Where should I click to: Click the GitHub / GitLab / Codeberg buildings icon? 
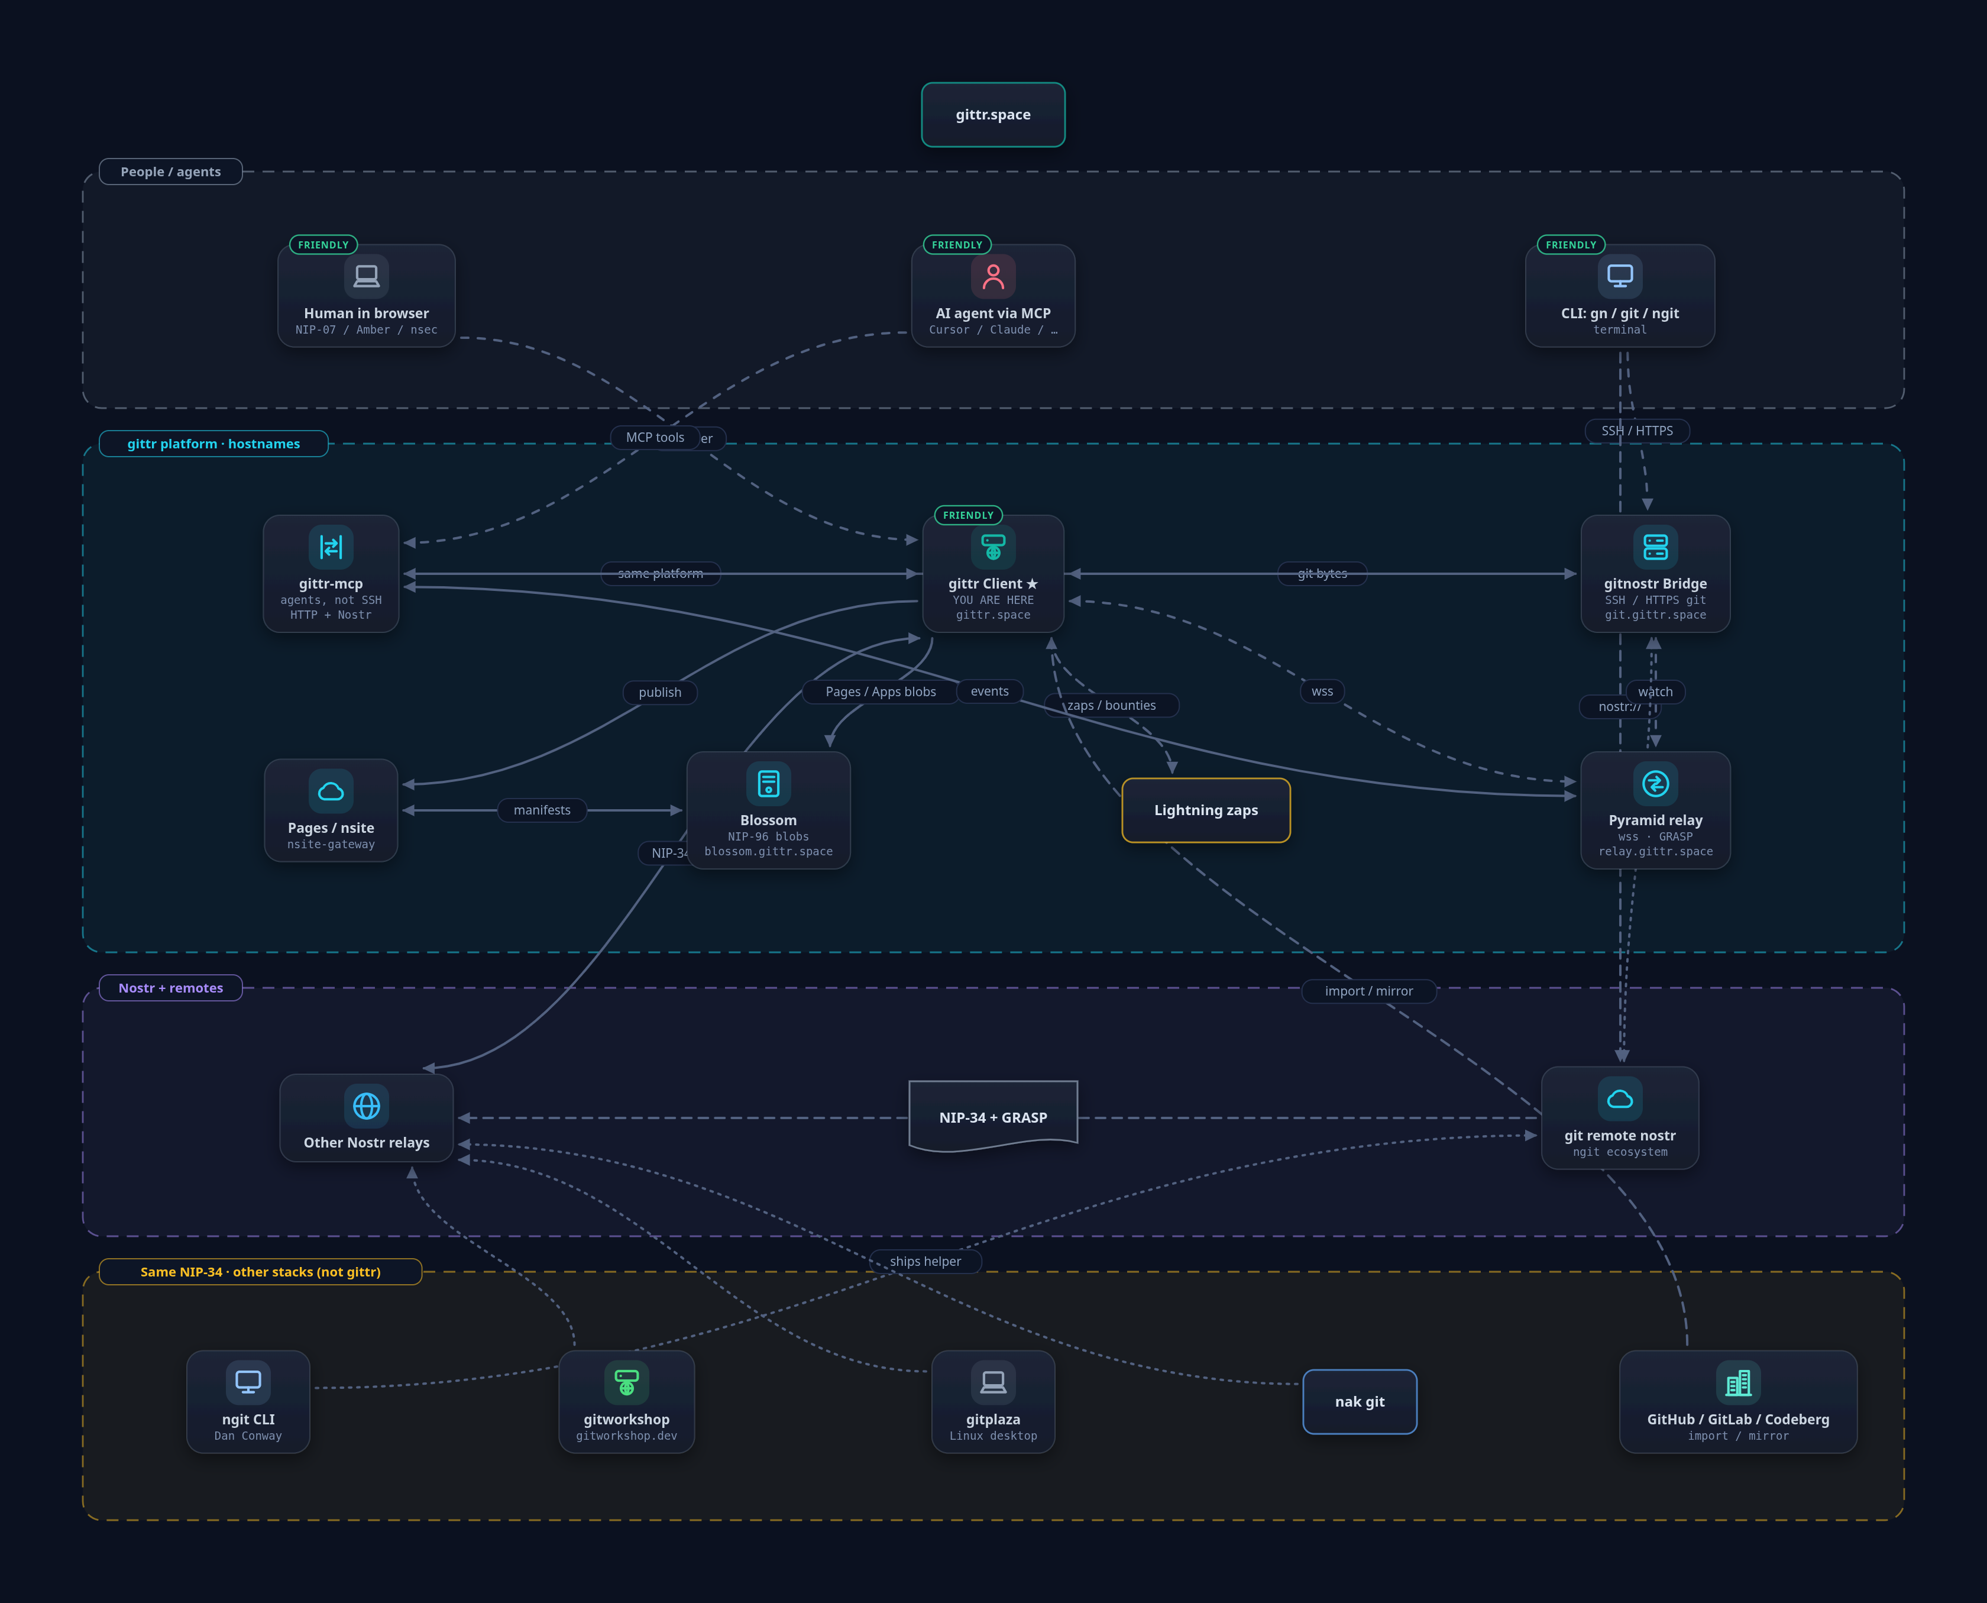point(1738,1382)
